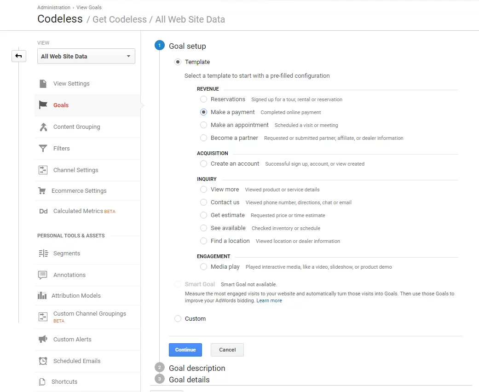Image resolution: width=479 pixels, height=392 pixels.
Task: Click the back arrow on the left
Action: point(19,56)
